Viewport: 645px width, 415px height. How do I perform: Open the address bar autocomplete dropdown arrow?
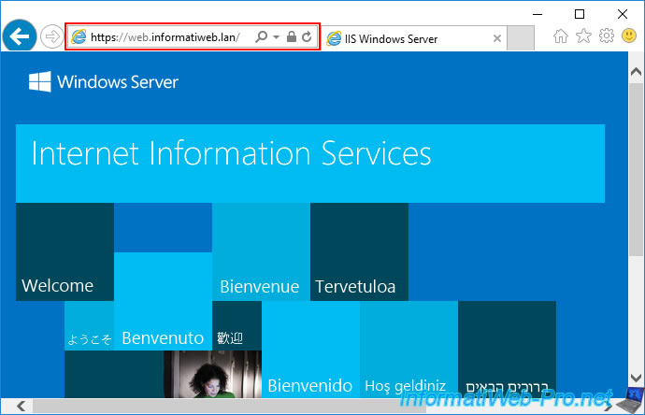click(x=276, y=37)
